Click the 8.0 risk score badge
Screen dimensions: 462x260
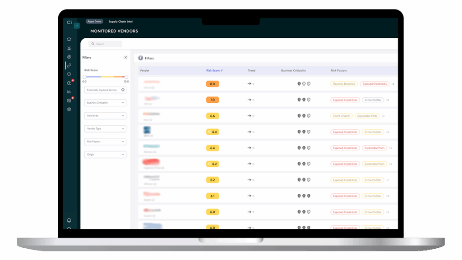point(213,84)
